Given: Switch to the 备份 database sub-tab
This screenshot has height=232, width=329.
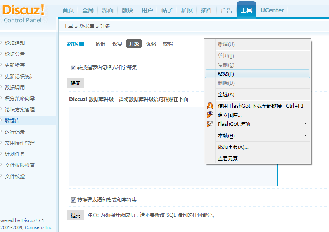Looking at the screenshot, I should (x=100, y=44).
